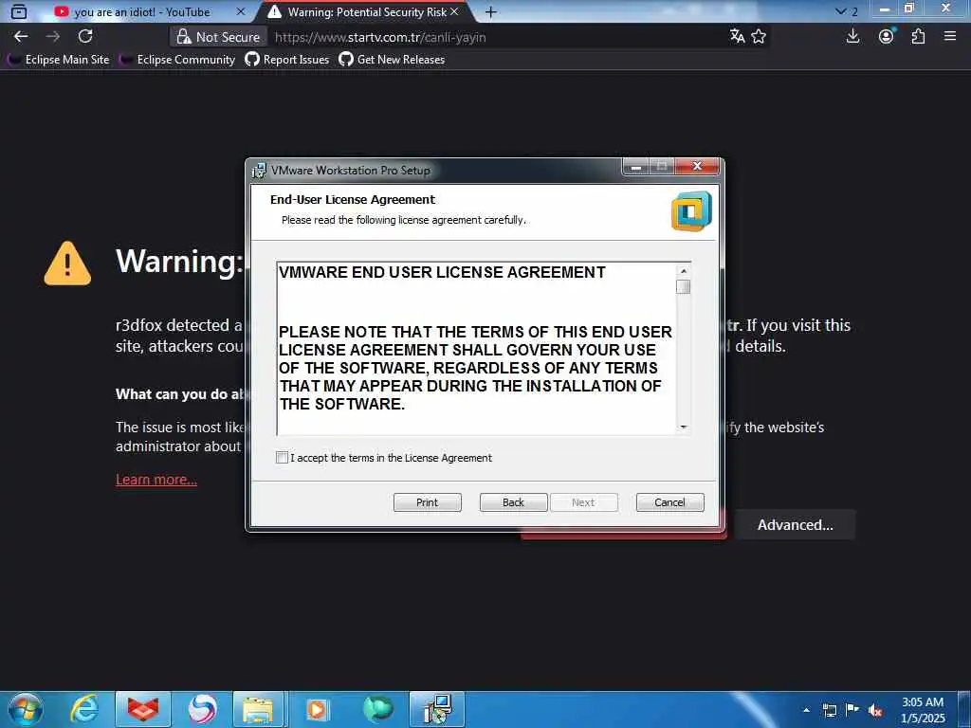Go Back in VMware setup
The width and height of the screenshot is (971, 728).
[513, 502]
